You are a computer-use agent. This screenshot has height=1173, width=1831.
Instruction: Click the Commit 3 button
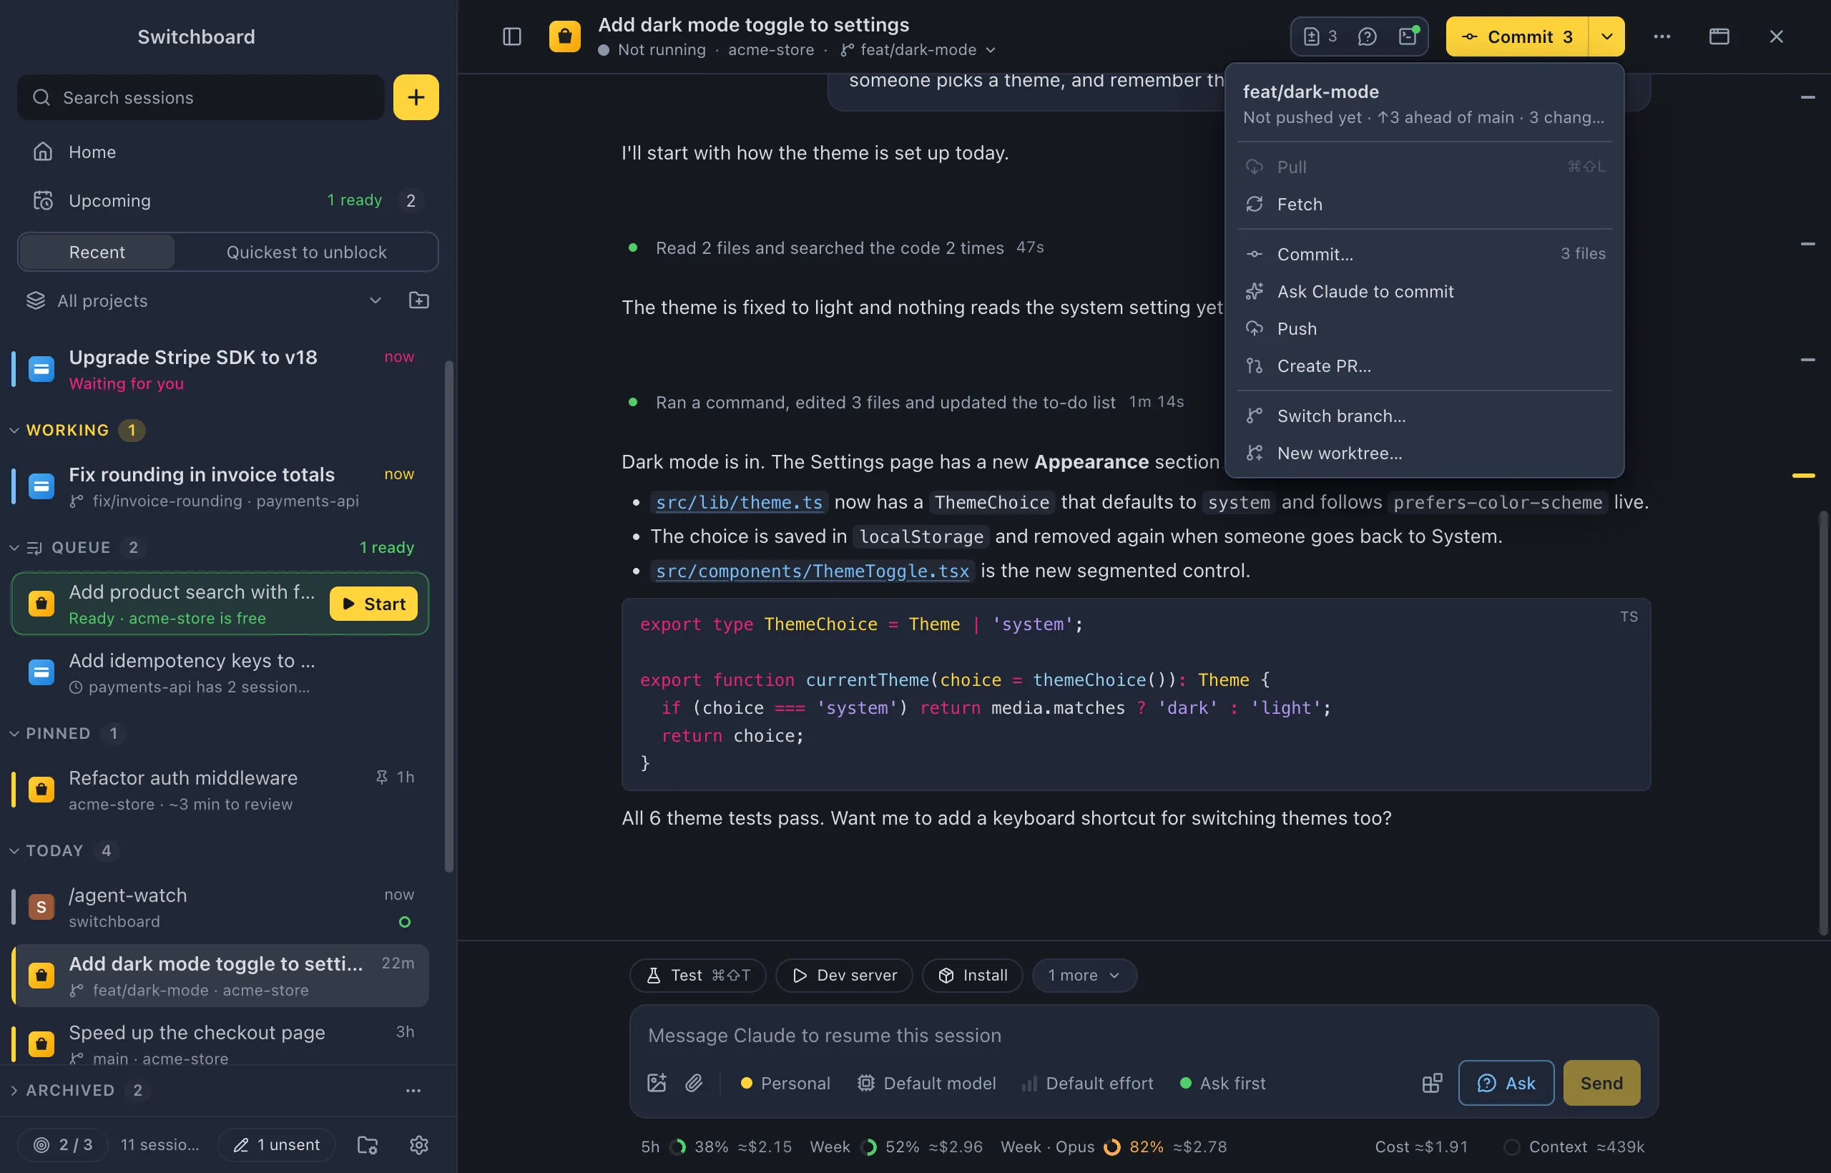[x=1517, y=36]
